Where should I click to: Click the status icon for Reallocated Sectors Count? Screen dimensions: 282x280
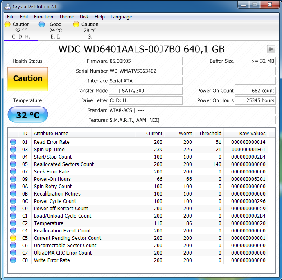13,164
